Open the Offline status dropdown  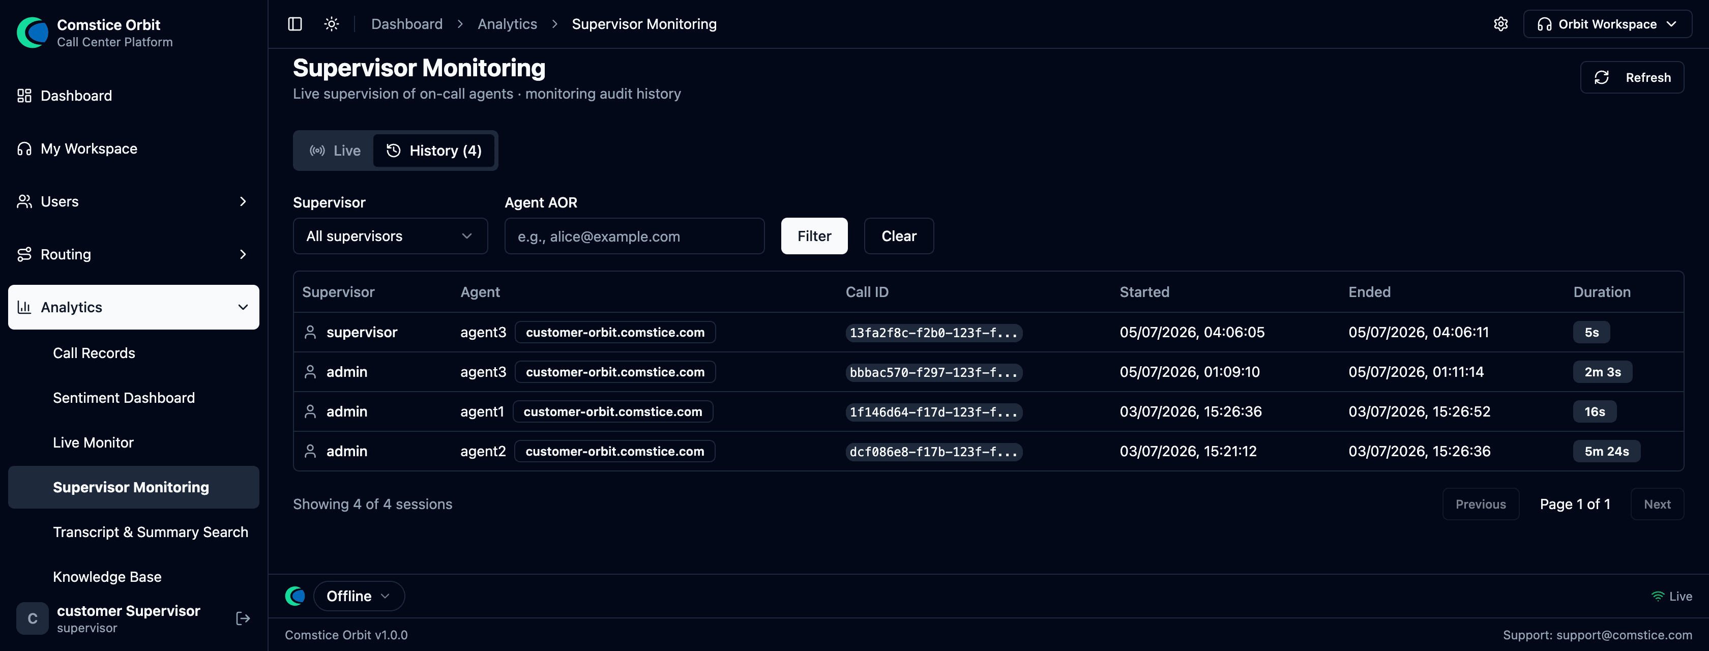359,596
